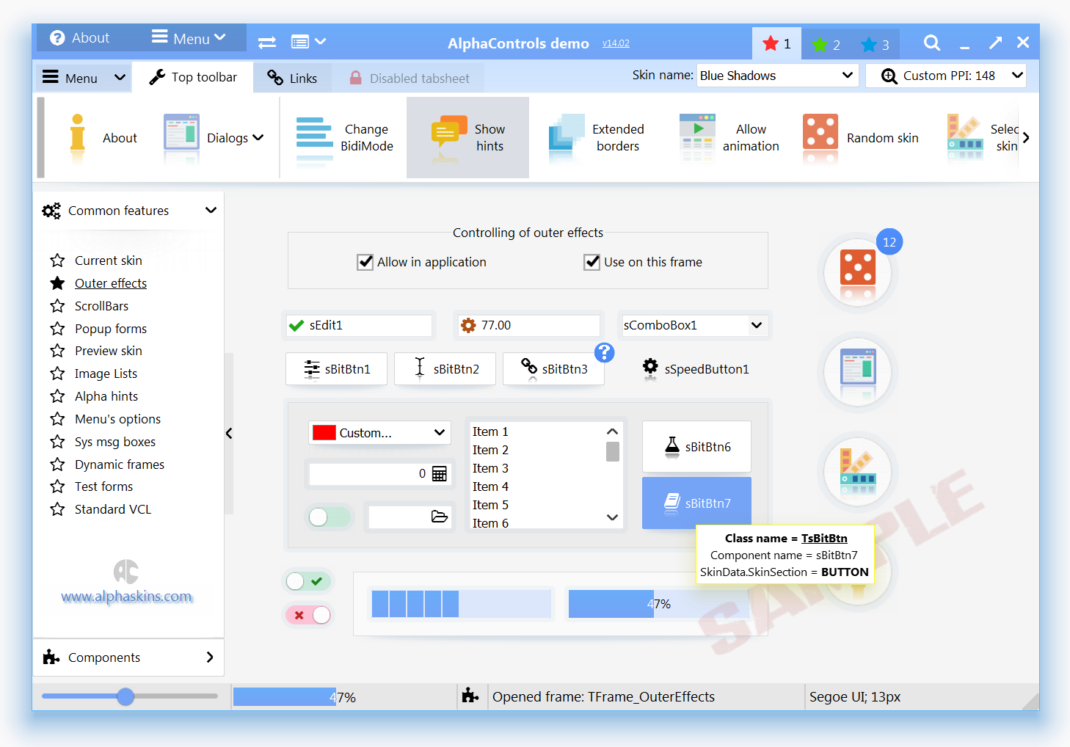Image resolution: width=1070 pixels, height=747 pixels.
Task: Click the blue star 3 title button
Action: tap(876, 44)
